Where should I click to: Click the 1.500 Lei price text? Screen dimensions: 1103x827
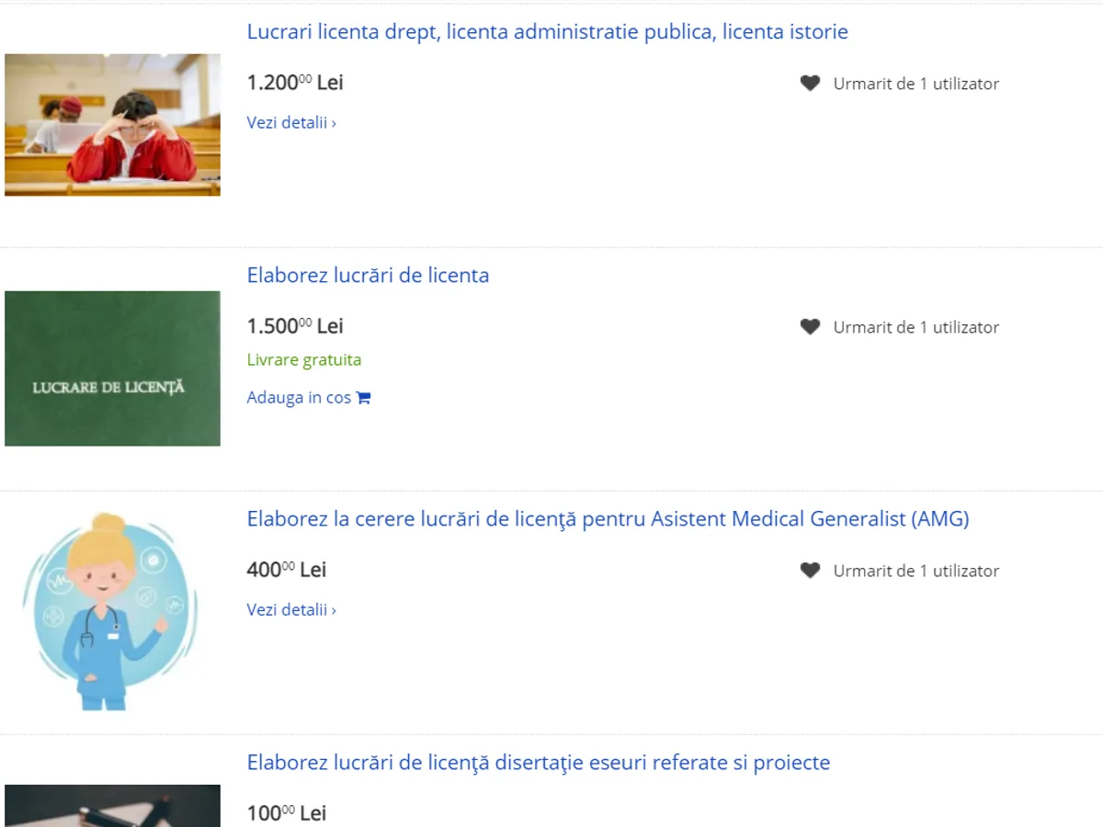295,326
